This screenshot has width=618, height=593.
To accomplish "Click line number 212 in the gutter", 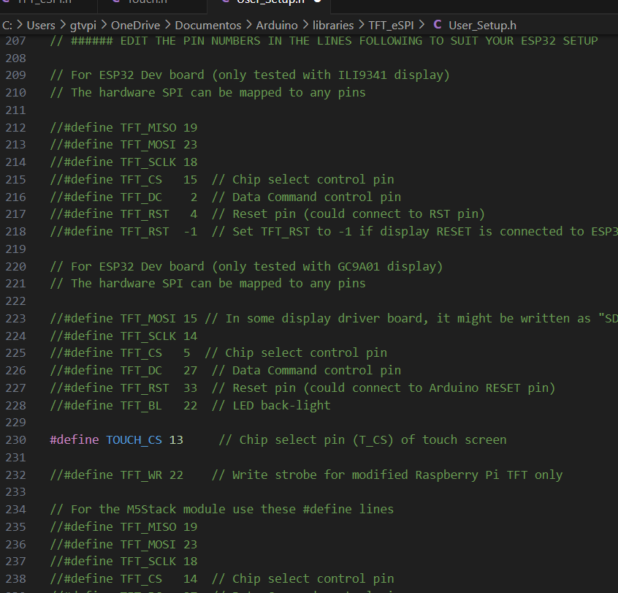I will point(15,127).
